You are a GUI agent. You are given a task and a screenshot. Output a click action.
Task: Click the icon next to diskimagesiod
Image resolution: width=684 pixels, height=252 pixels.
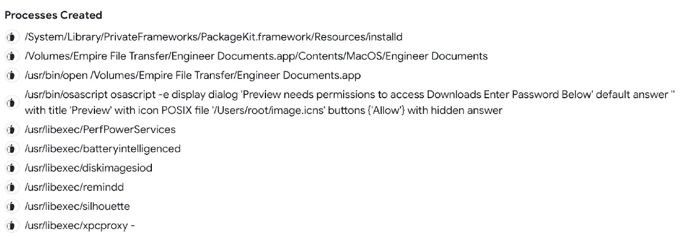10,168
